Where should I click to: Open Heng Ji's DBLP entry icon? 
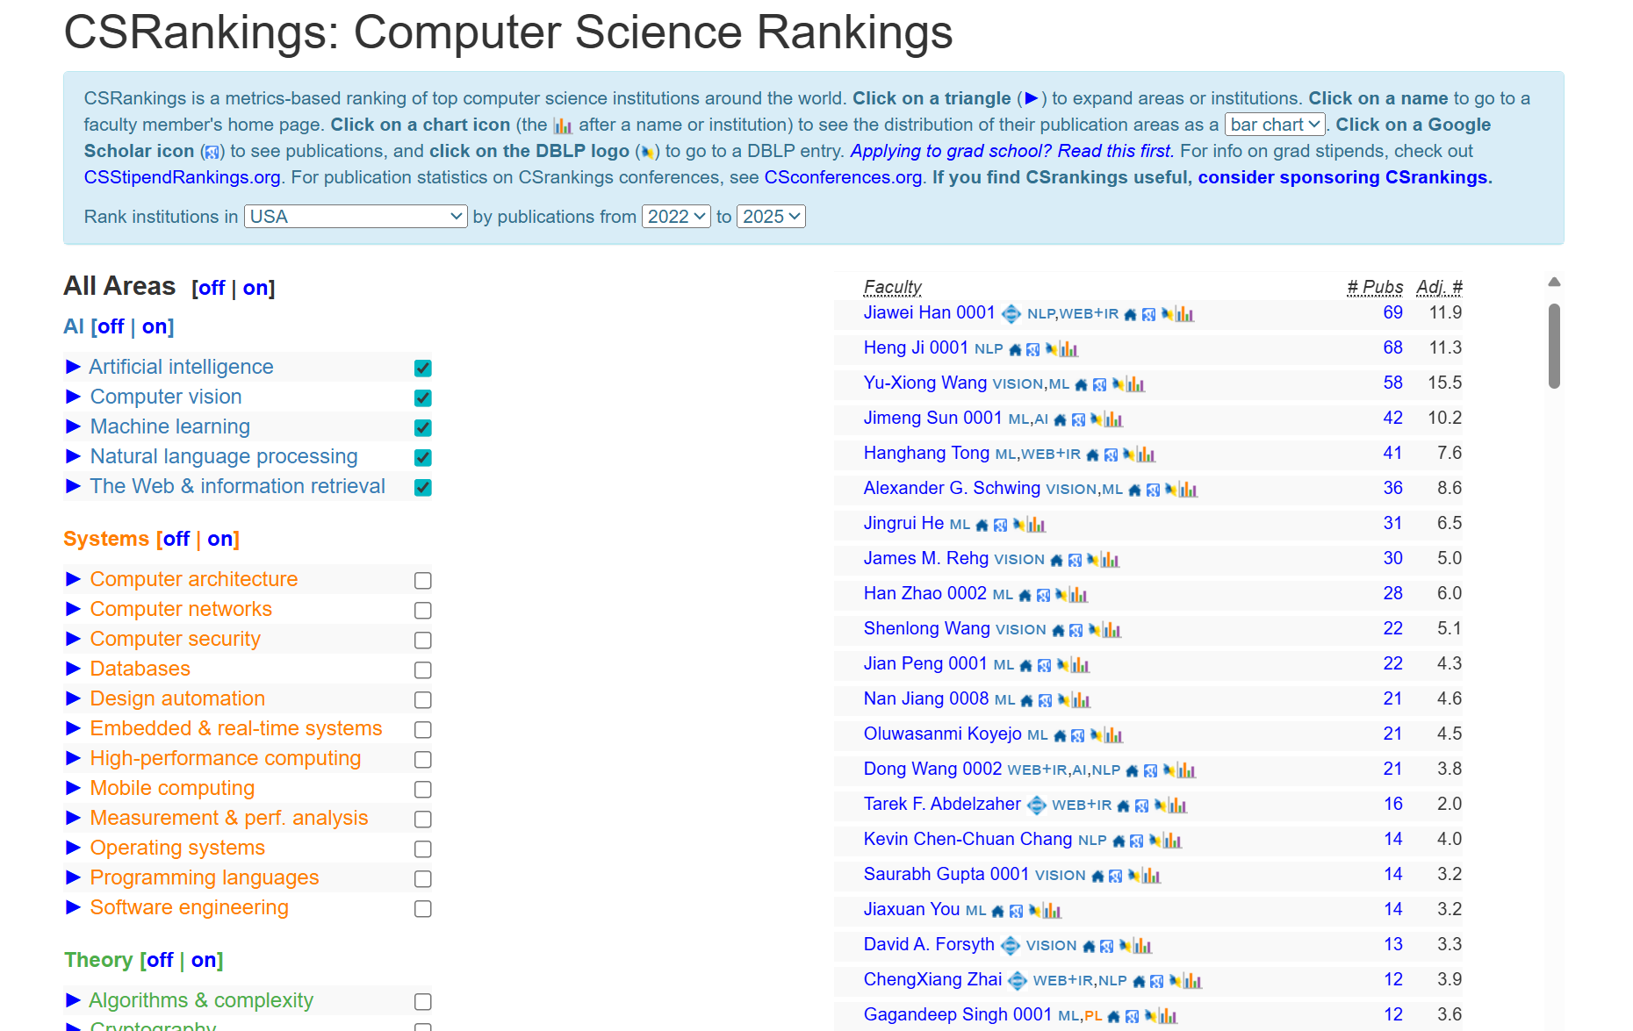click(1051, 349)
